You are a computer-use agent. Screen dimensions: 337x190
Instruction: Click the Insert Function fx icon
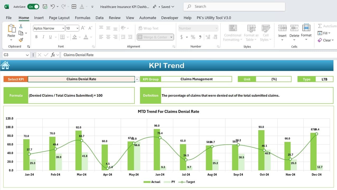pyautogui.click(x=53, y=55)
